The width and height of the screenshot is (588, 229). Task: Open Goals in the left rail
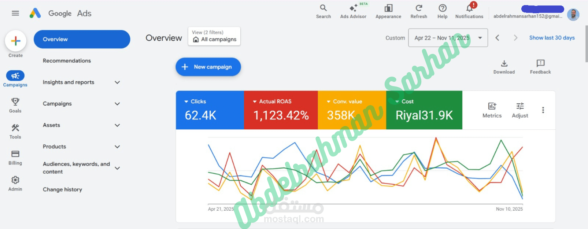pos(15,105)
